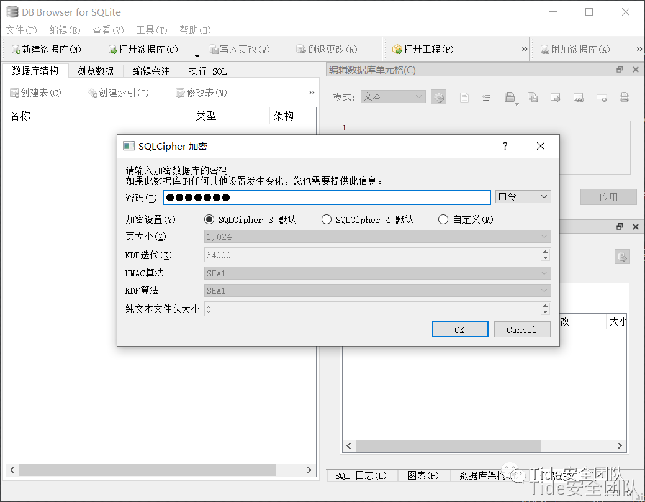Click the print icon in cell editor toolbar

pyautogui.click(x=625, y=97)
